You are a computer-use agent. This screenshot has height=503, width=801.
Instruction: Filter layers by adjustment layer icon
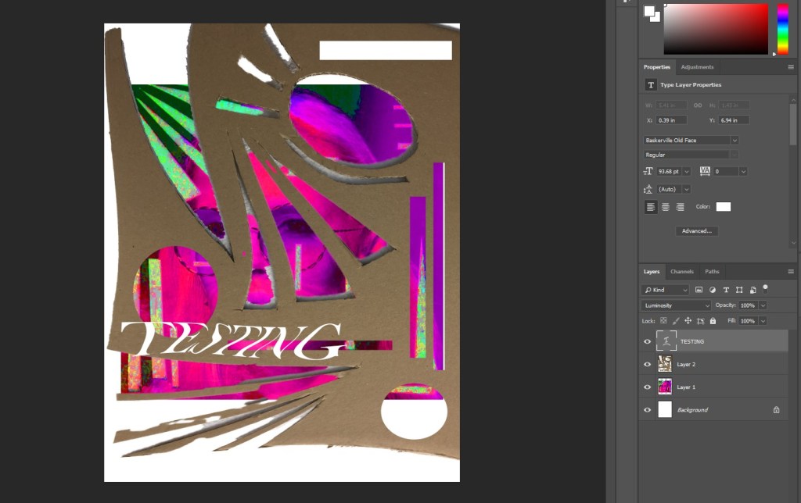pos(712,290)
